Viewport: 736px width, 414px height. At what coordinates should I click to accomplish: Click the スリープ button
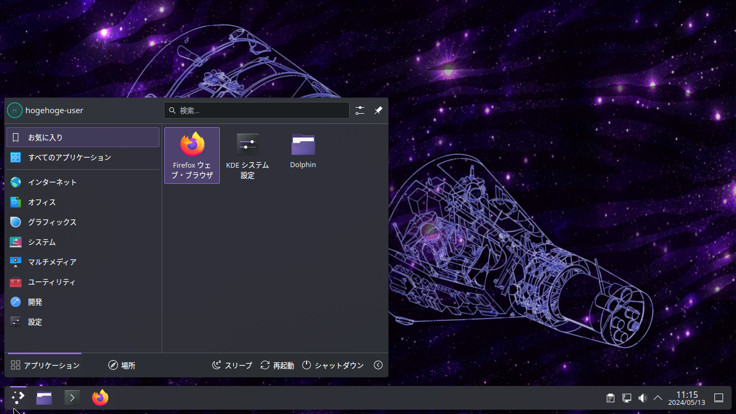[232, 365]
